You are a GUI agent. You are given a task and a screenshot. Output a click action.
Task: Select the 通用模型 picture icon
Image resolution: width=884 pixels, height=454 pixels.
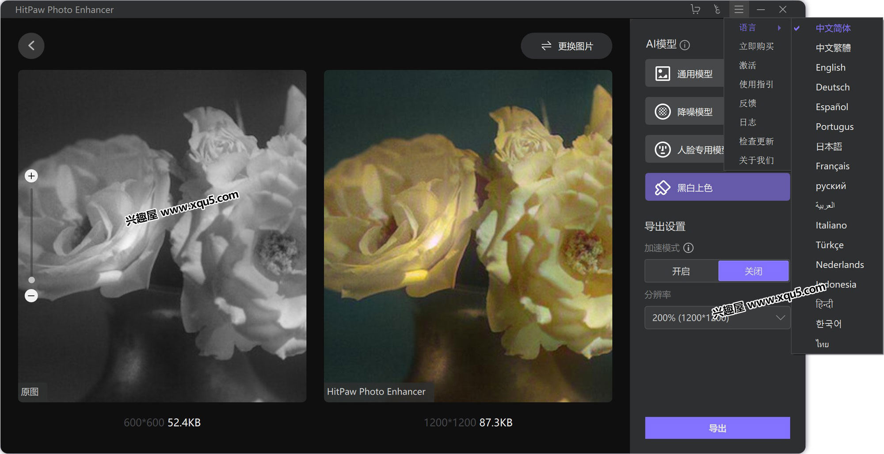(663, 74)
